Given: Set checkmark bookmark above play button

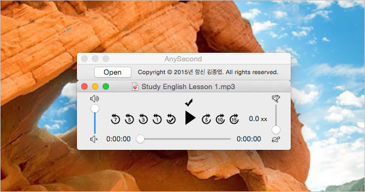Looking at the screenshot, I should pyautogui.click(x=189, y=102).
